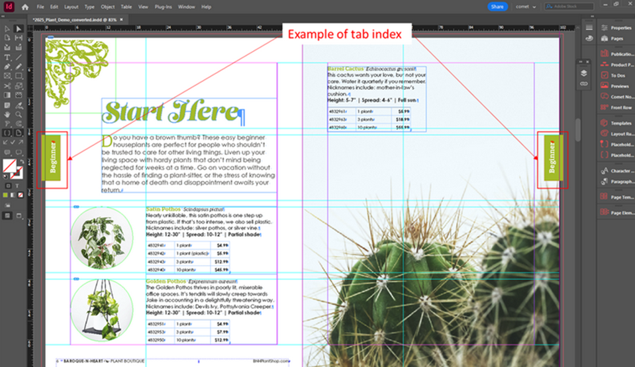Open the Window menu
The height and width of the screenshot is (367, 635).
point(186,7)
